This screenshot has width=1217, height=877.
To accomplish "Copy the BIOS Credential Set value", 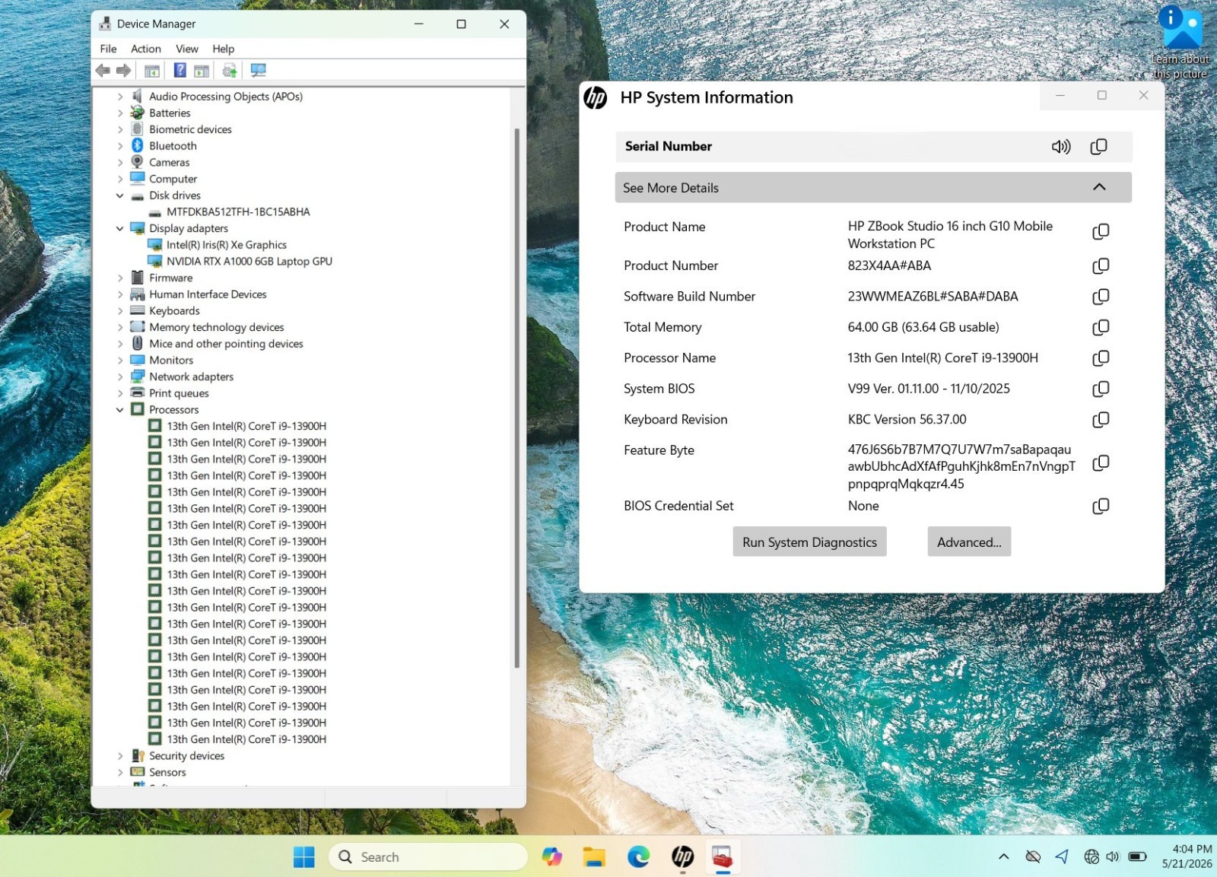I will click(1101, 507).
